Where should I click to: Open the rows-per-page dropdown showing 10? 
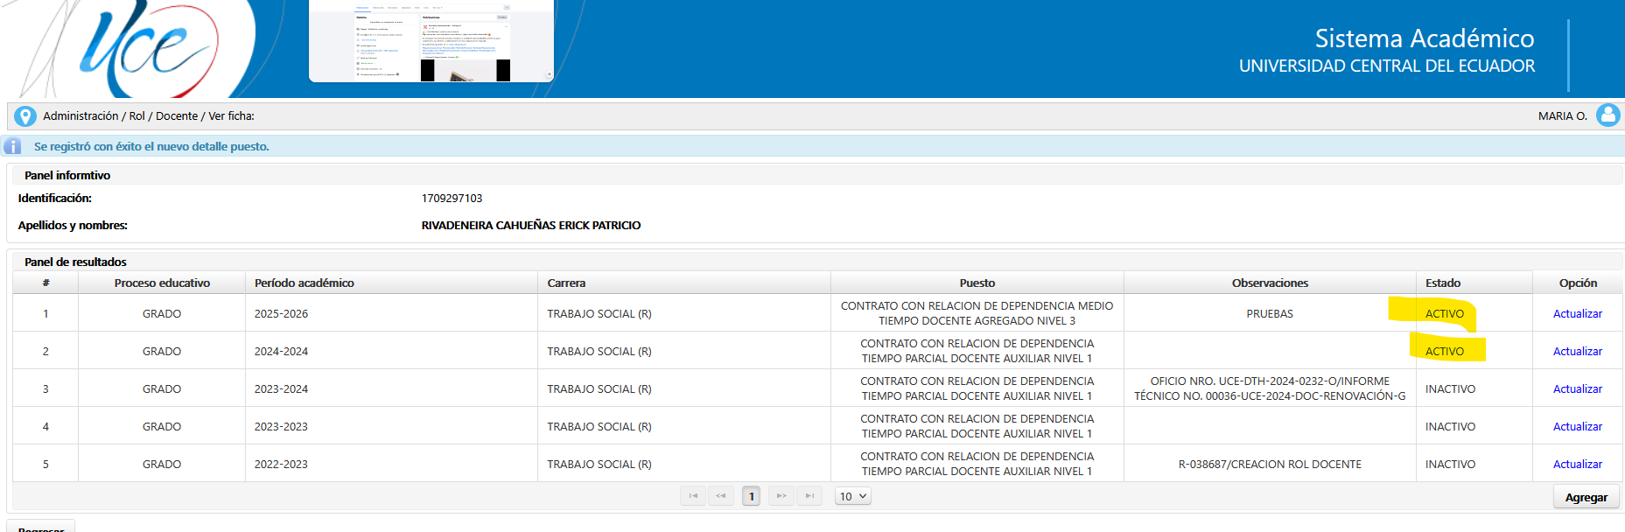853,496
